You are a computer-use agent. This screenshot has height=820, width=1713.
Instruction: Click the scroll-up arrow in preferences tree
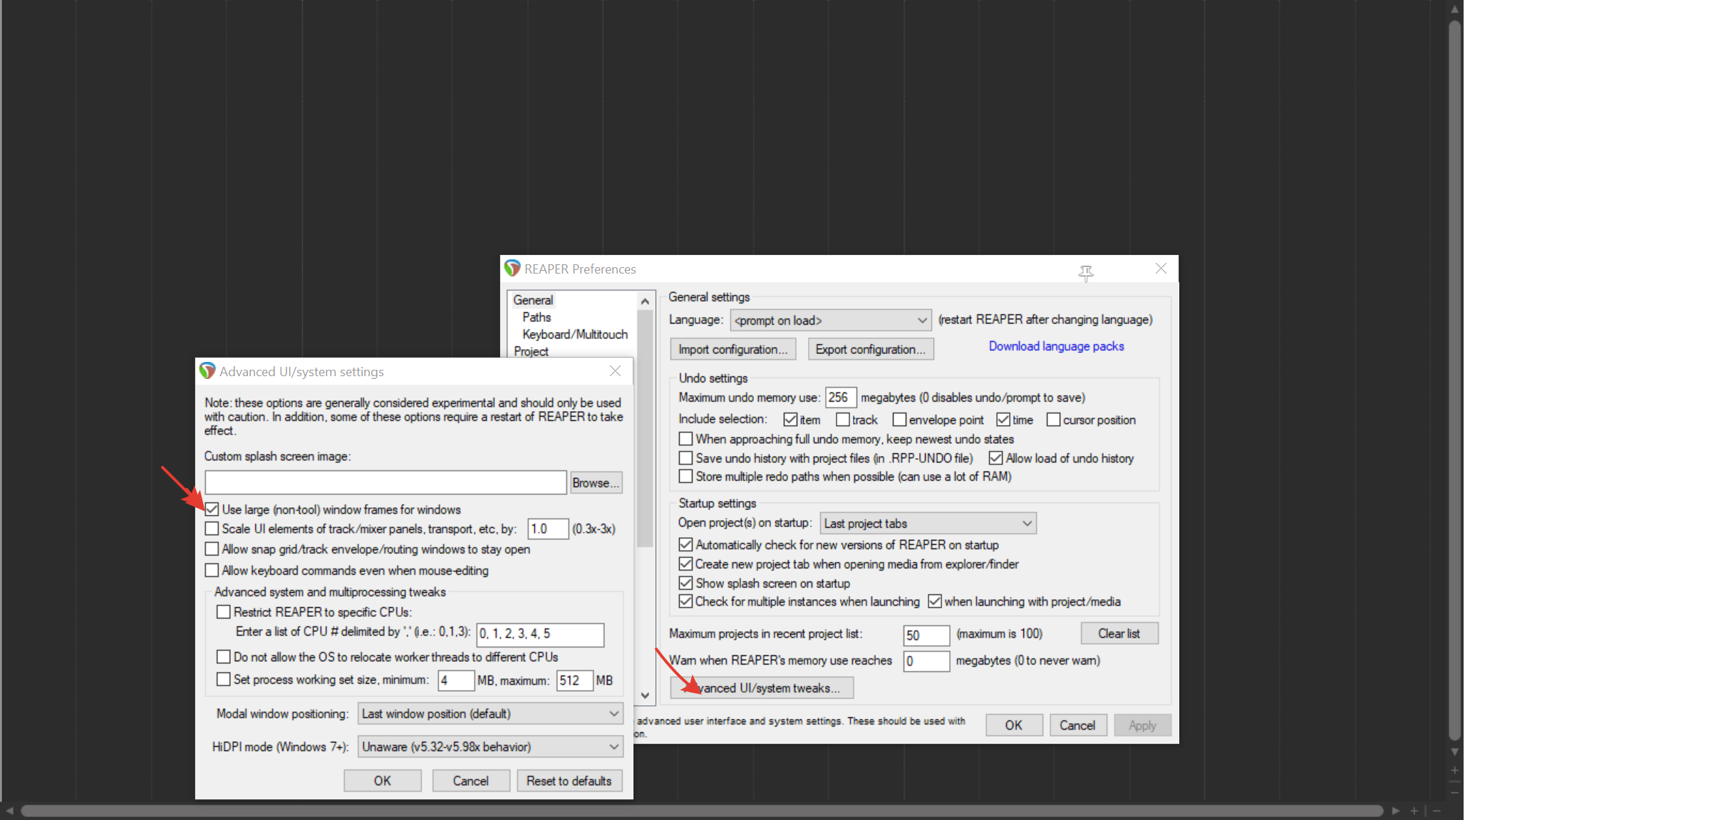[645, 301]
